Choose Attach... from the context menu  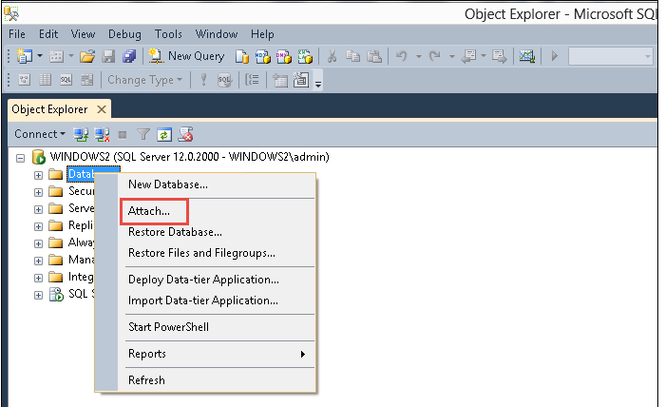[x=149, y=211]
